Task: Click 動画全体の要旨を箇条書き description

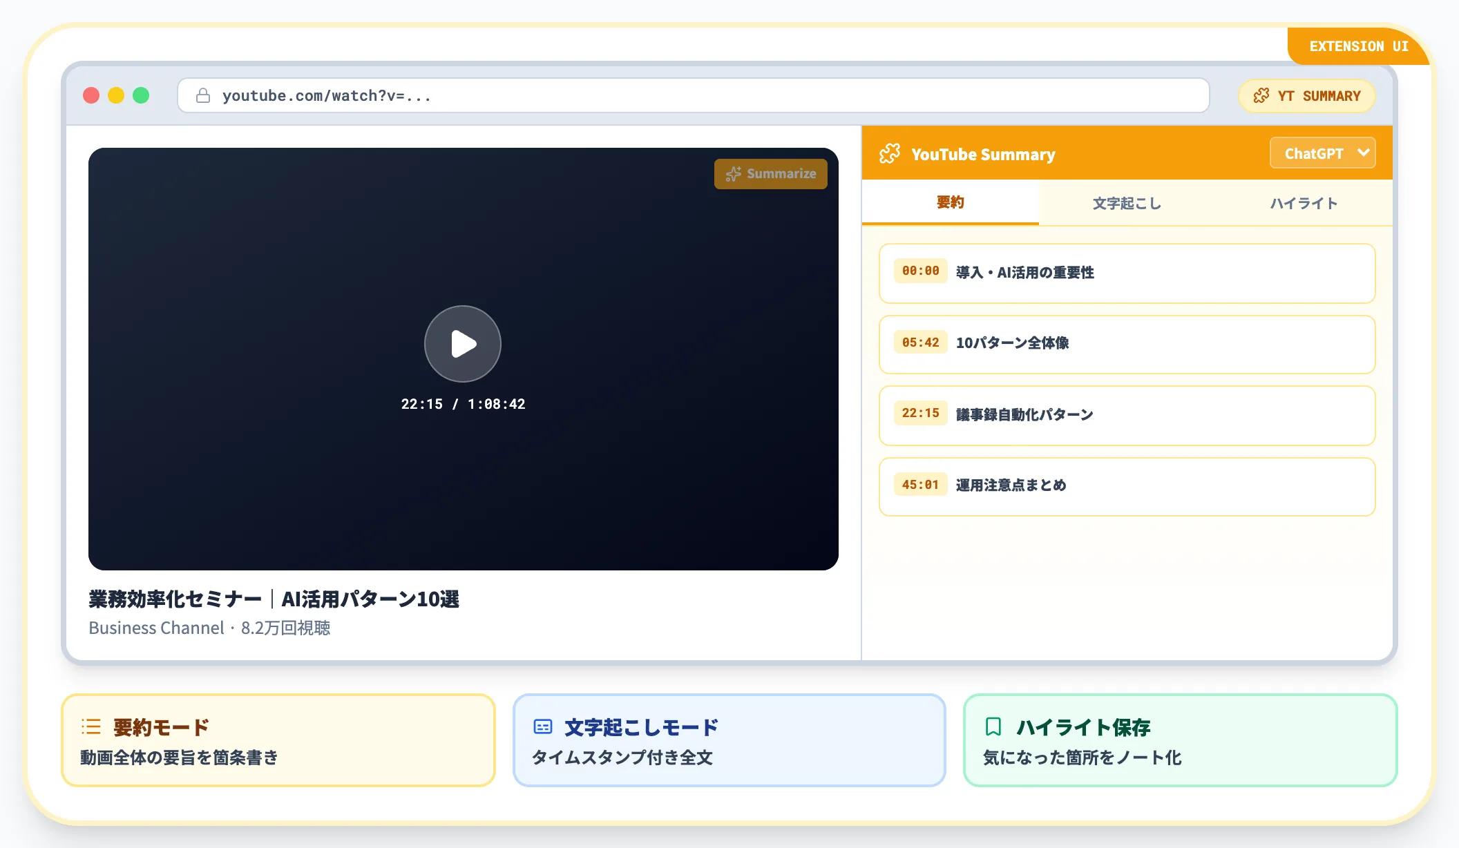Action: [x=179, y=758]
